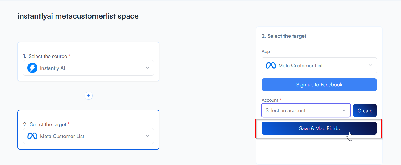The height and width of the screenshot is (165, 401).
Task: Click the "Account" field label
Action: point(270,100)
